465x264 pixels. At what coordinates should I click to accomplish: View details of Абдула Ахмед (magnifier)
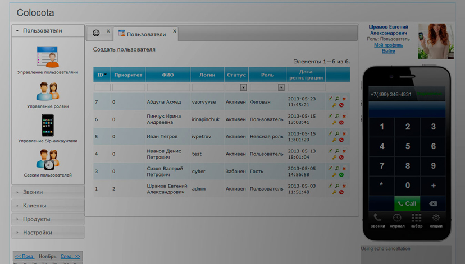pyautogui.click(x=337, y=99)
